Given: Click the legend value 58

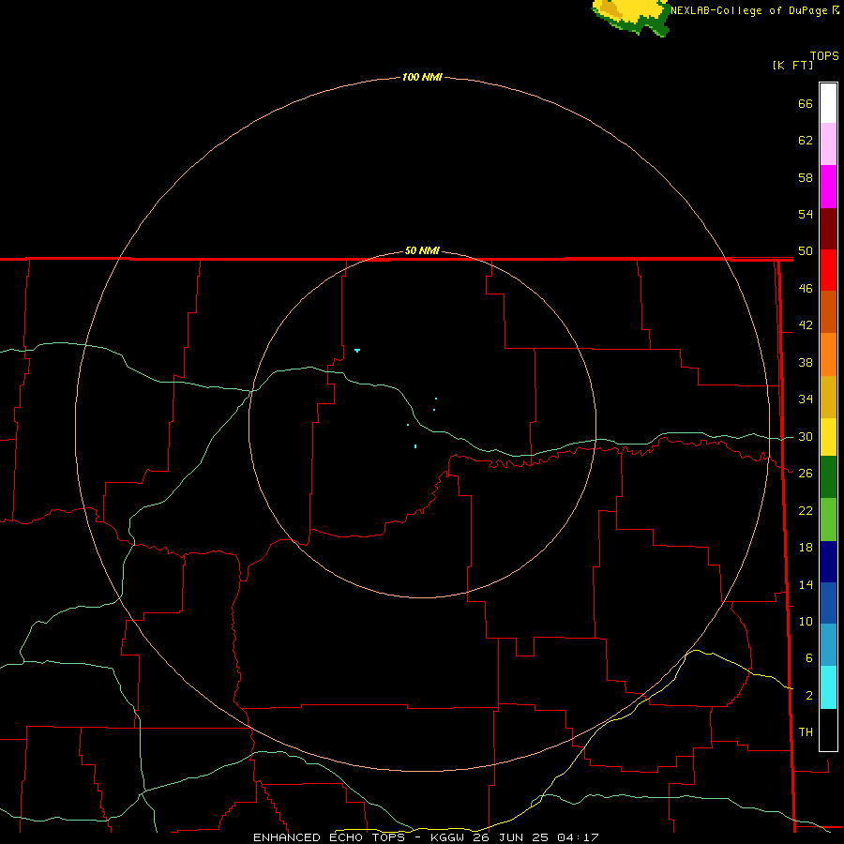Looking at the screenshot, I should pyautogui.click(x=806, y=177).
